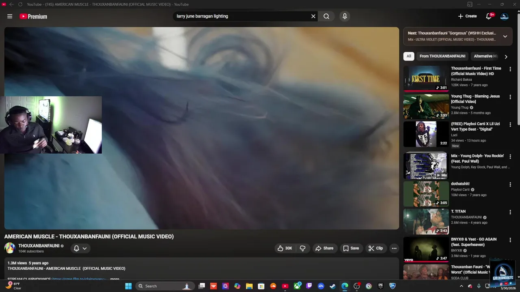Open the STREAM CLAIRVOYANCE link
This screenshot has height=292, width=520.
(x=79, y=279)
